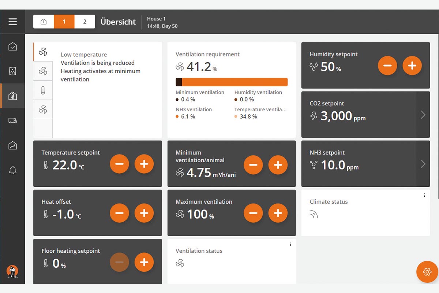The height and width of the screenshot is (293, 439).
Task: Open the orange settings gear button
Action: coord(427,272)
